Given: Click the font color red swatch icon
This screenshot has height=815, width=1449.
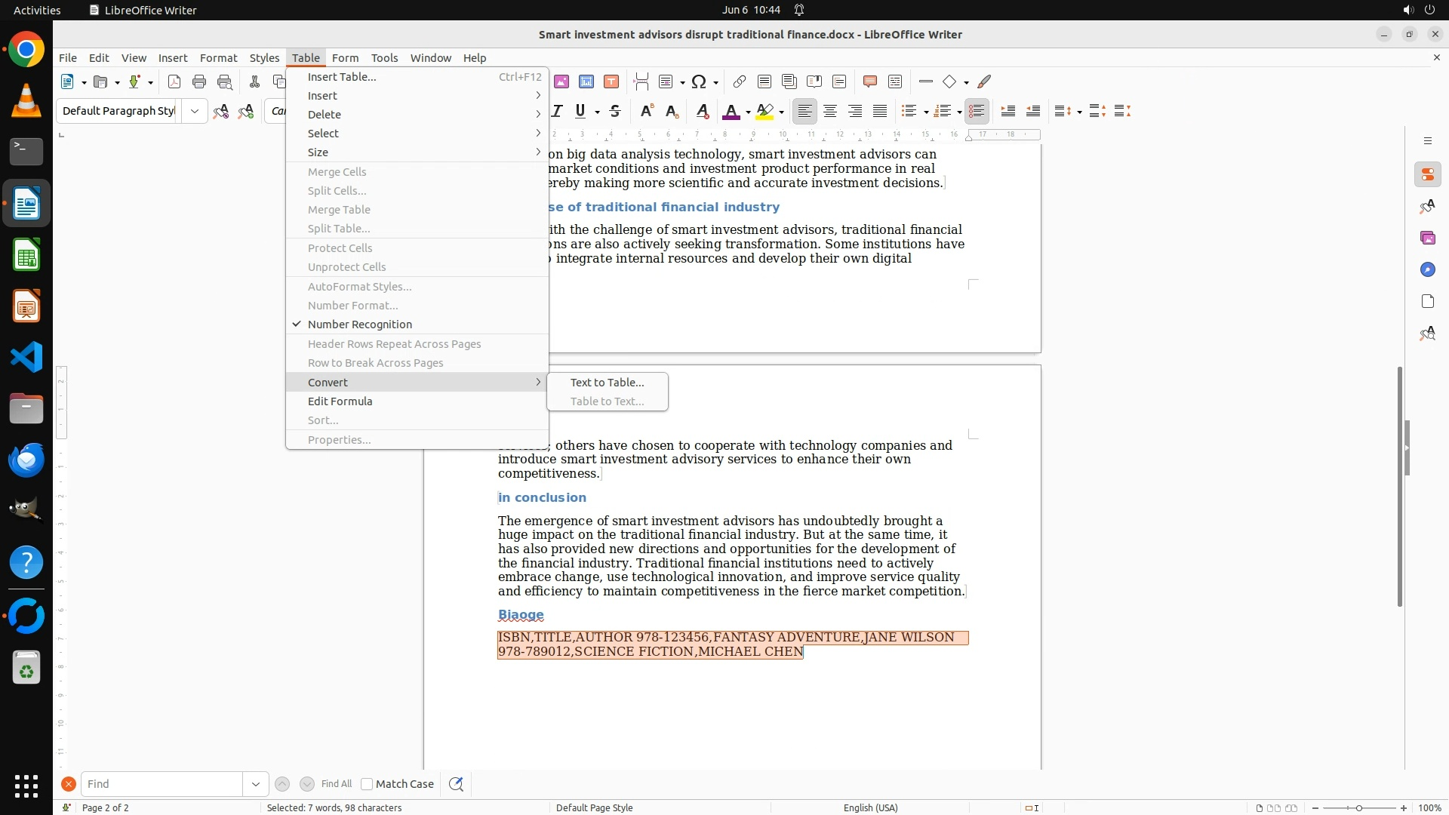Looking at the screenshot, I should pyautogui.click(x=731, y=112).
